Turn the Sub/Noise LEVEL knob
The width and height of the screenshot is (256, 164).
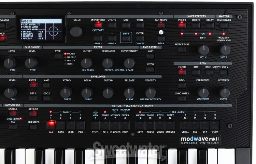(31, 63)
